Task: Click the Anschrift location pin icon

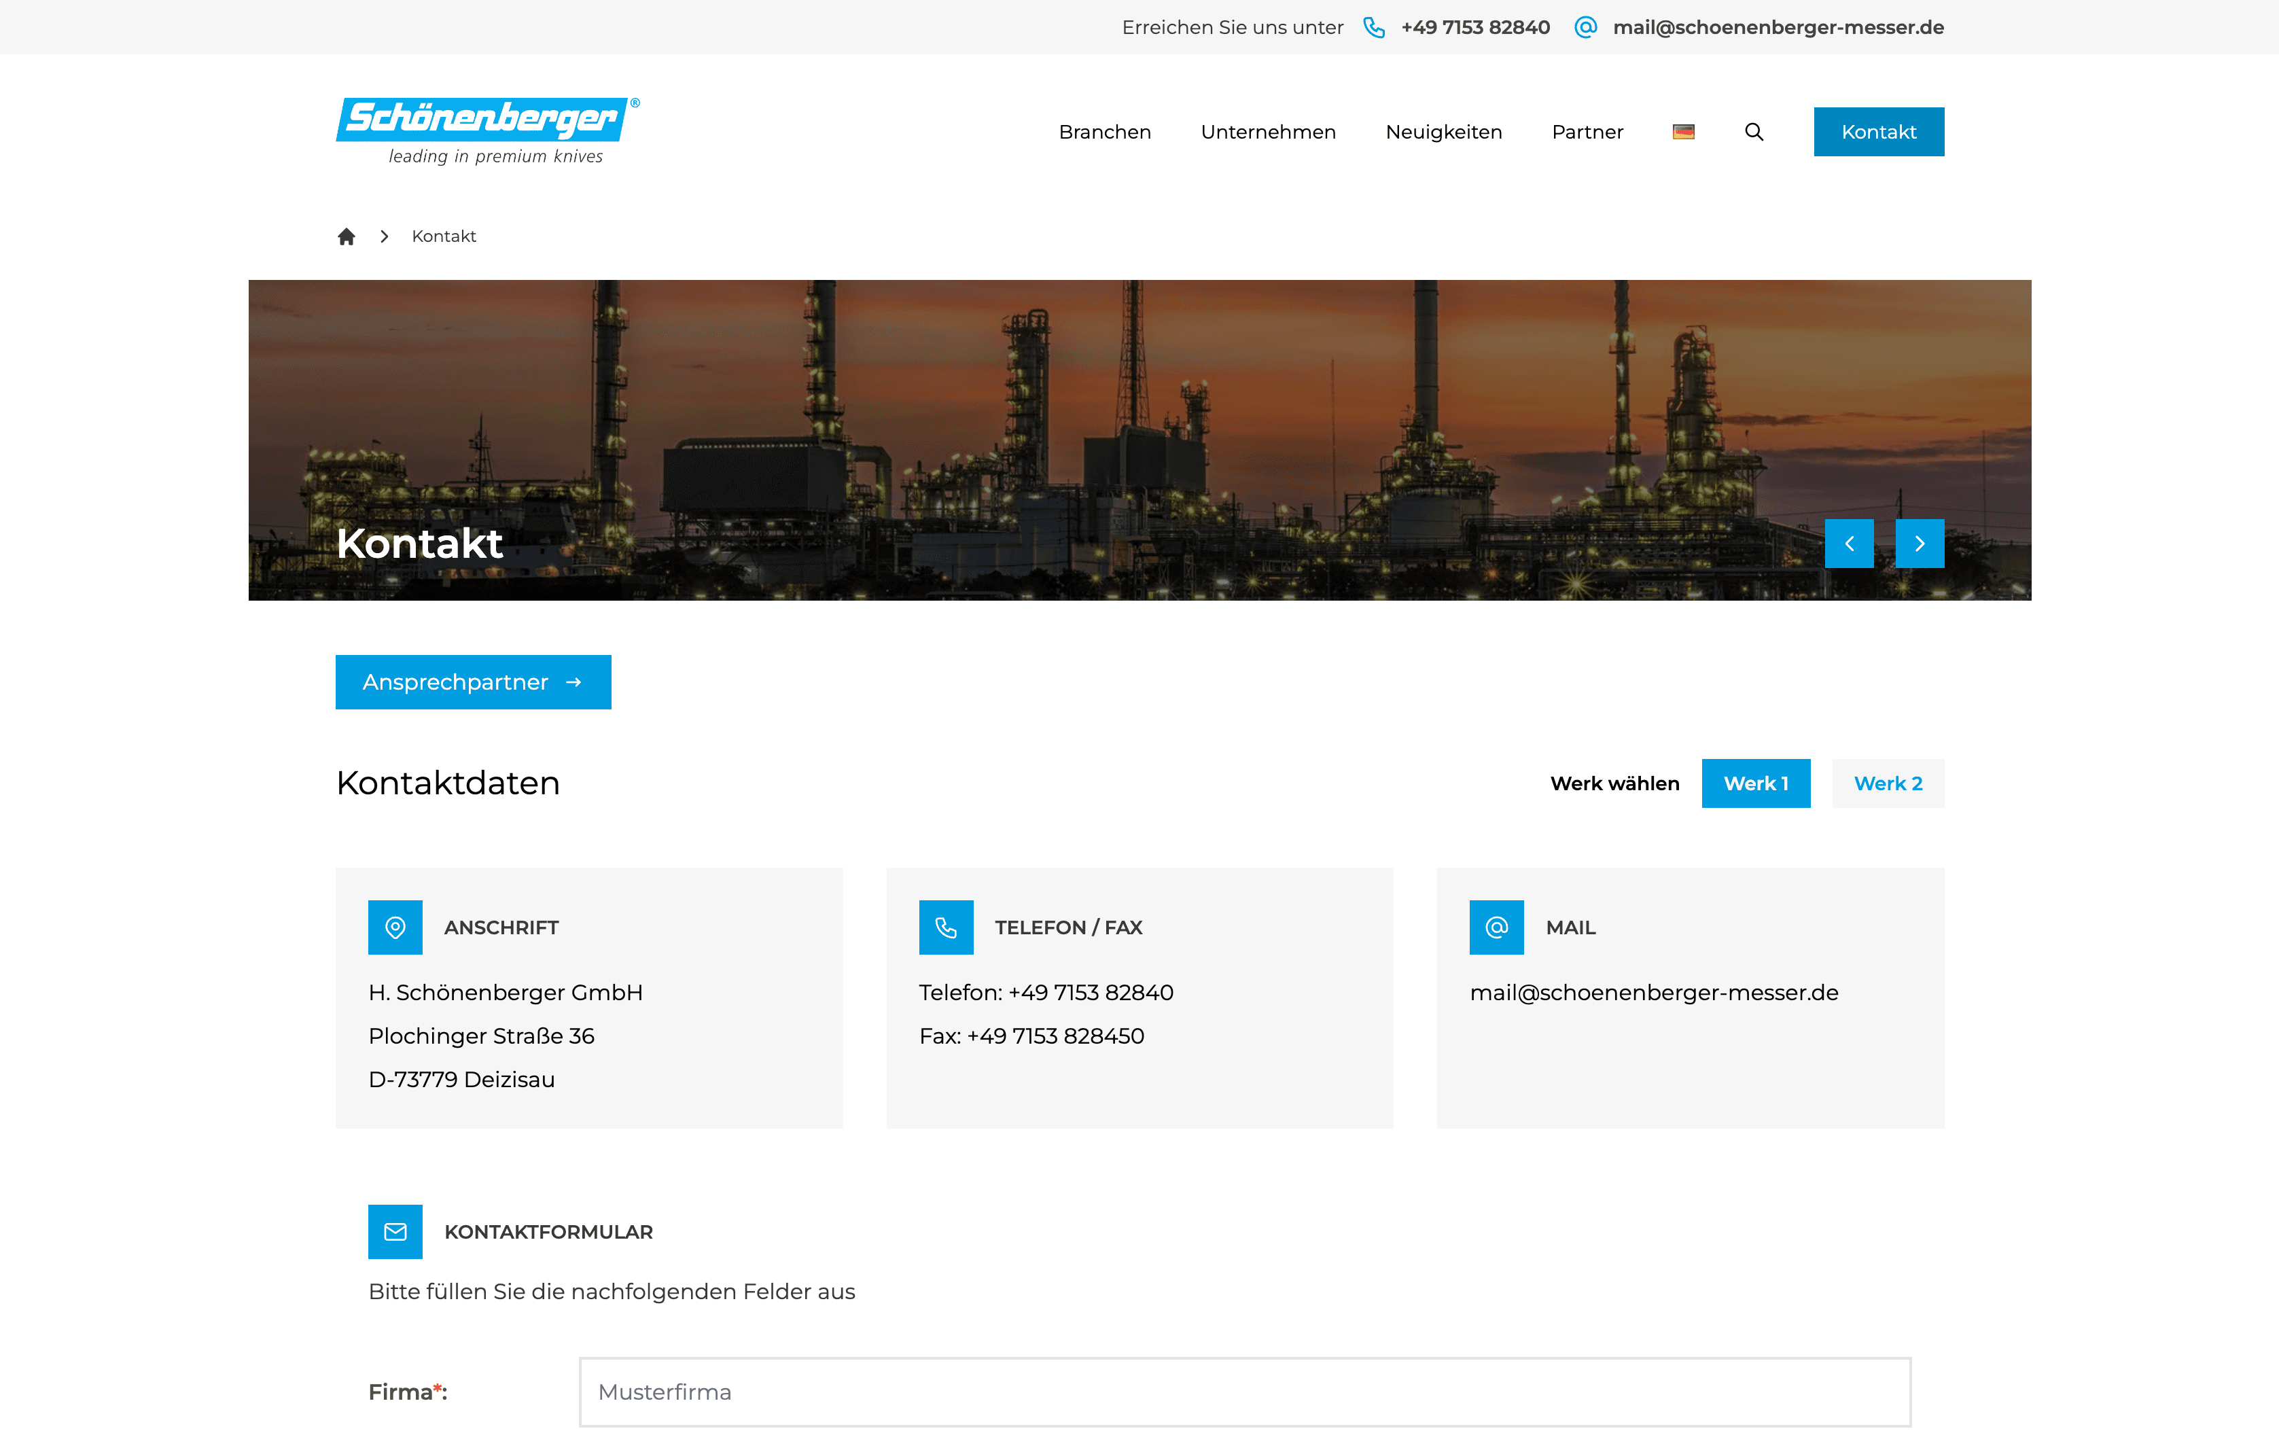Action: click(x=395, y=927)
